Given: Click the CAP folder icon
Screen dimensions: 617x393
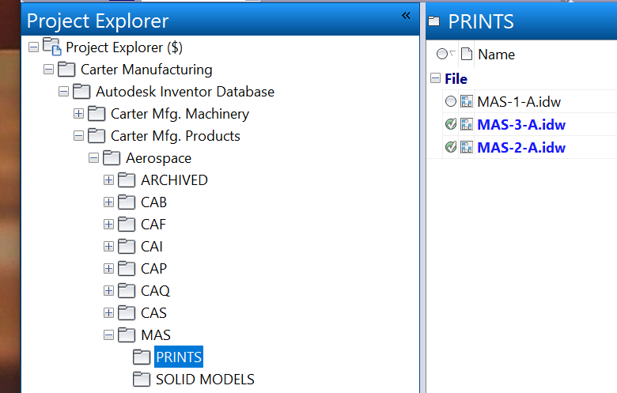Looking at the screenshot, I should coord(127,268).
